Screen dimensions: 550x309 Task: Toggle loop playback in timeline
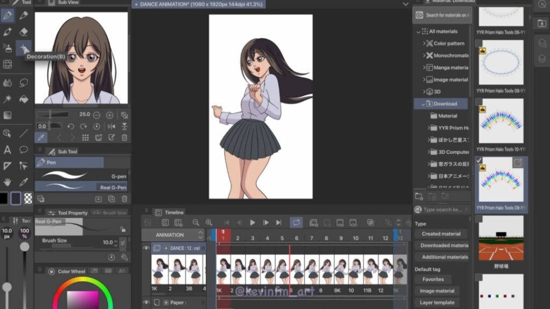point(296,223)
